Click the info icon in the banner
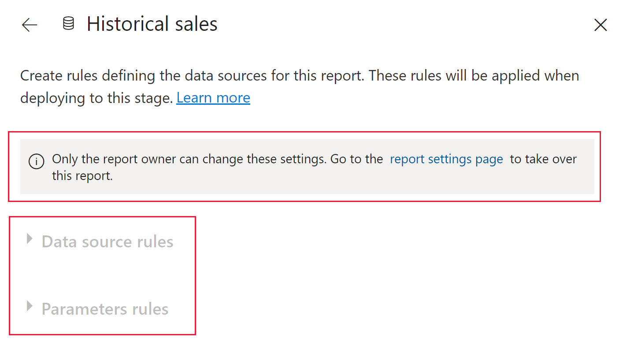The image size is (623, 356). [36, 161]
